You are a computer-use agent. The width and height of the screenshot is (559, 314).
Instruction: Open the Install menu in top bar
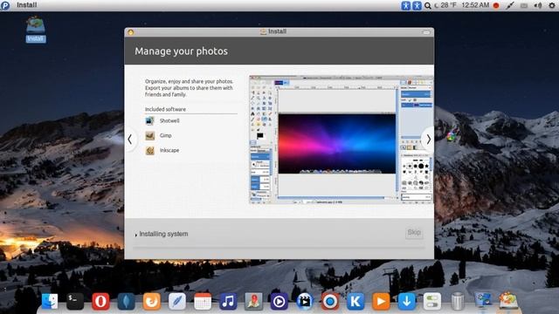(x=27, y=5)
